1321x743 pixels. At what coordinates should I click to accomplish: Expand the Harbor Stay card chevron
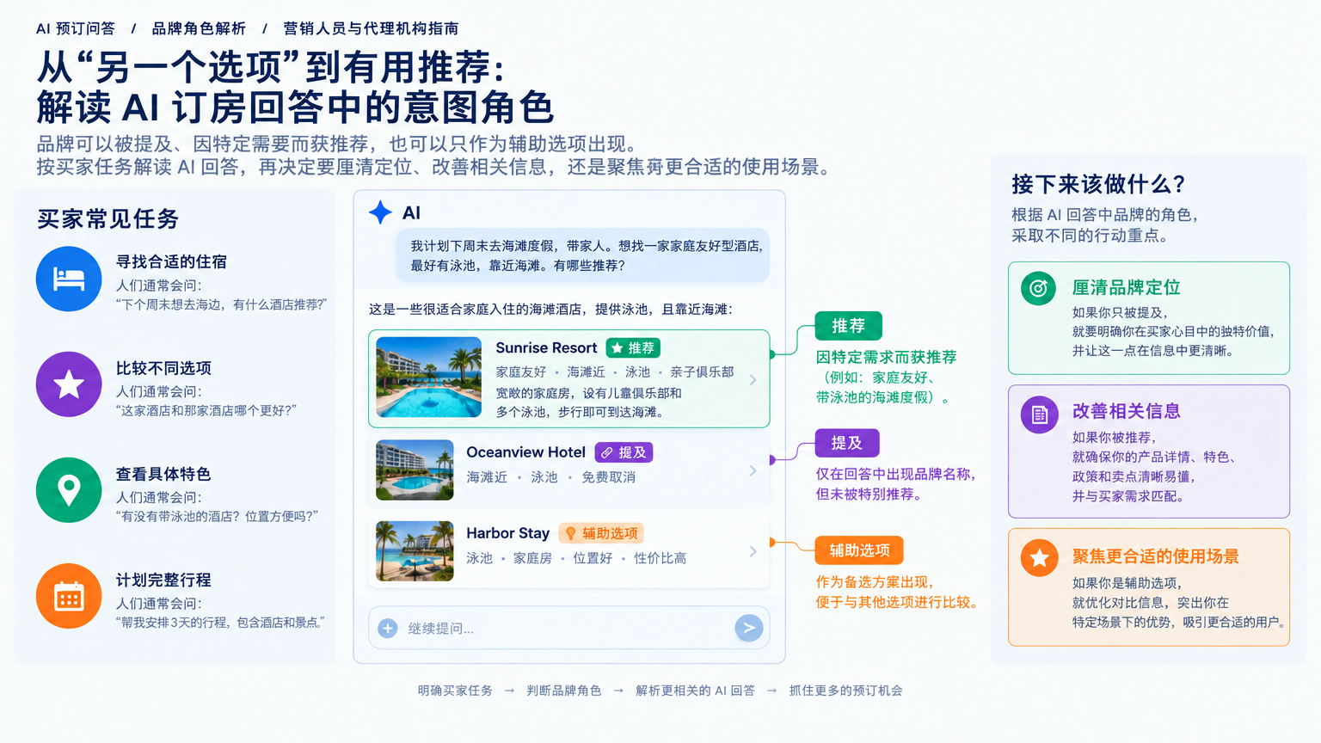pyautogui.click(x=753, y=551)
